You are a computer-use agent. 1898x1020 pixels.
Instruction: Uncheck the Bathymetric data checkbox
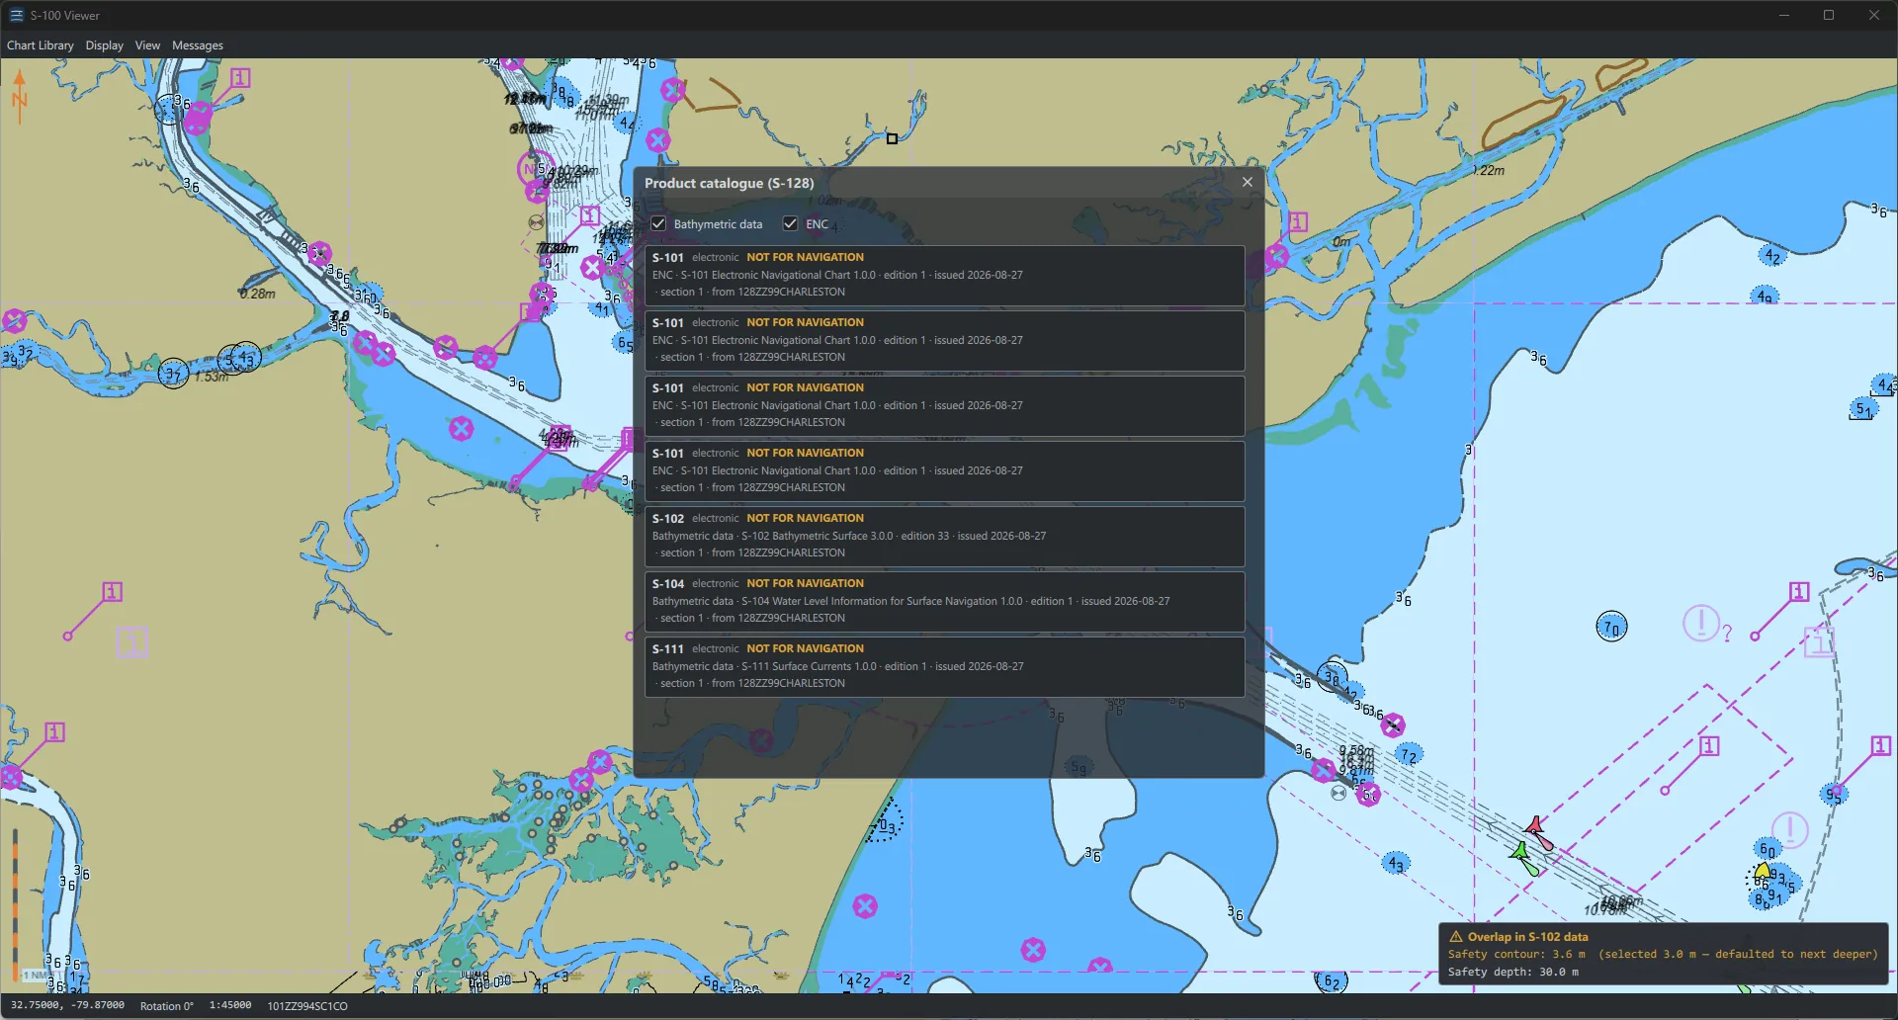click(x=658, y=223)
